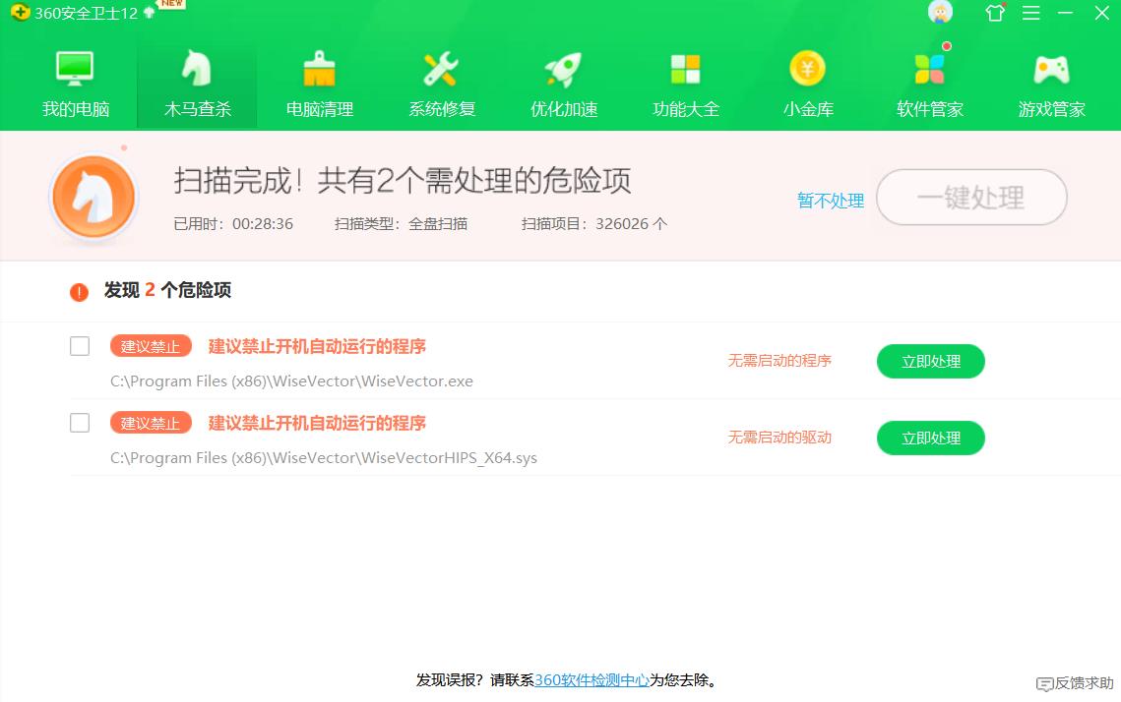The width and height of the screenshot is (1121, 702).
Task: Open the 软件管家 colorful icon
Action: [929, 69]
